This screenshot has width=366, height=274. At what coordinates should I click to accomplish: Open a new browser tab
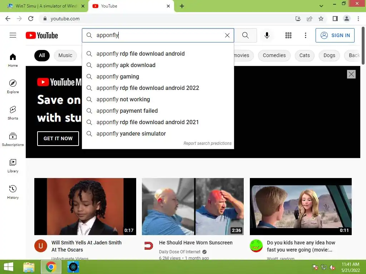182,6
